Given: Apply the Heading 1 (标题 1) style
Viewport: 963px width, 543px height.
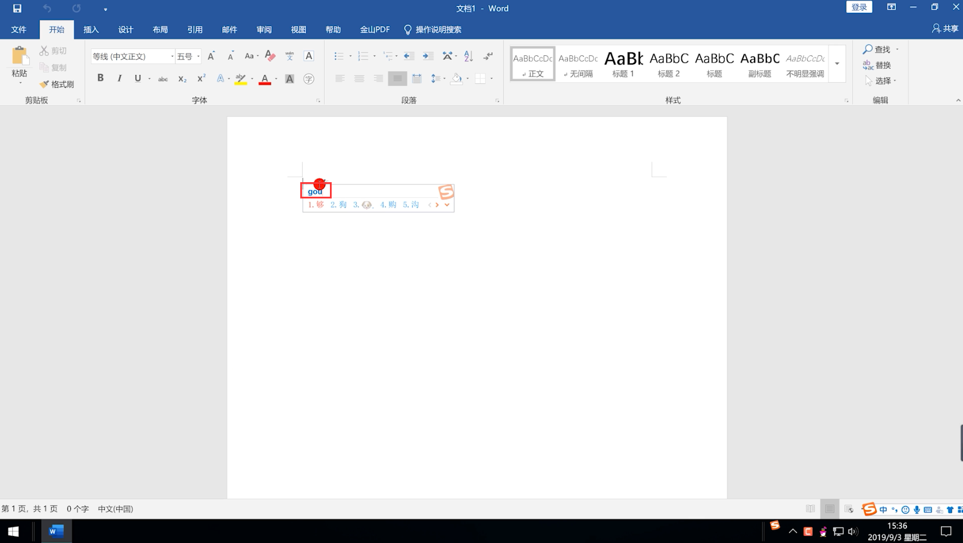Looking at the screenshot, I should [x=623, y=63].
